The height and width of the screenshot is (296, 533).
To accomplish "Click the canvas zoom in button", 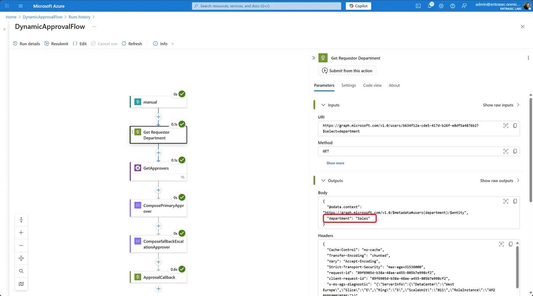I will tap(21, 232).
